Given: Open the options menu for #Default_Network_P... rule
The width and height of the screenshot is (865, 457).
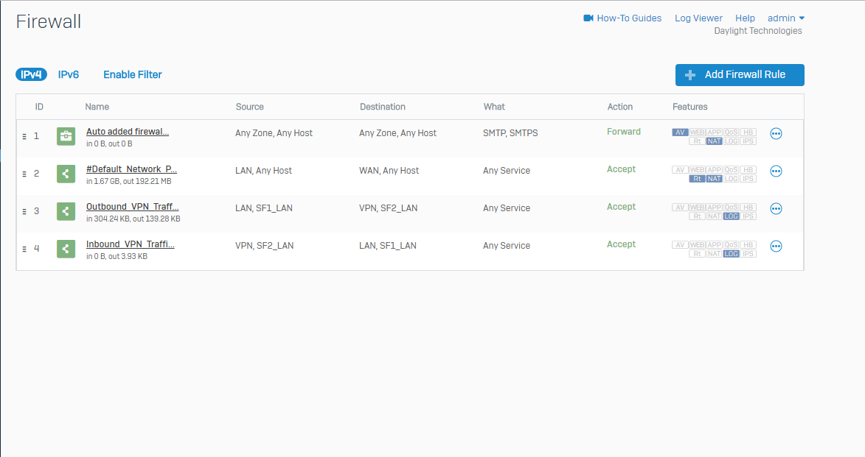Looking at the screenshot, I should 776,171.
